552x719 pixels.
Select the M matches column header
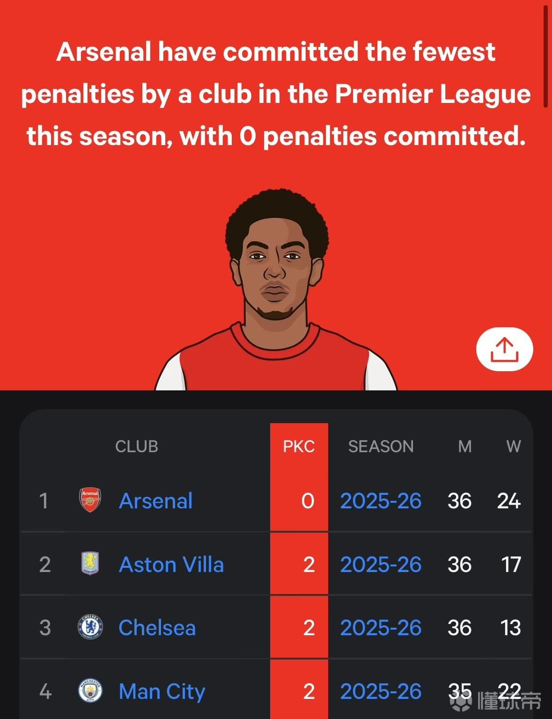coord(464,446)
